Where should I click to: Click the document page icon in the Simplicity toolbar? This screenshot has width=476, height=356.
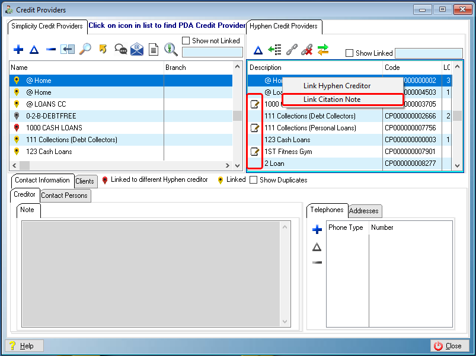pos(154,50)
